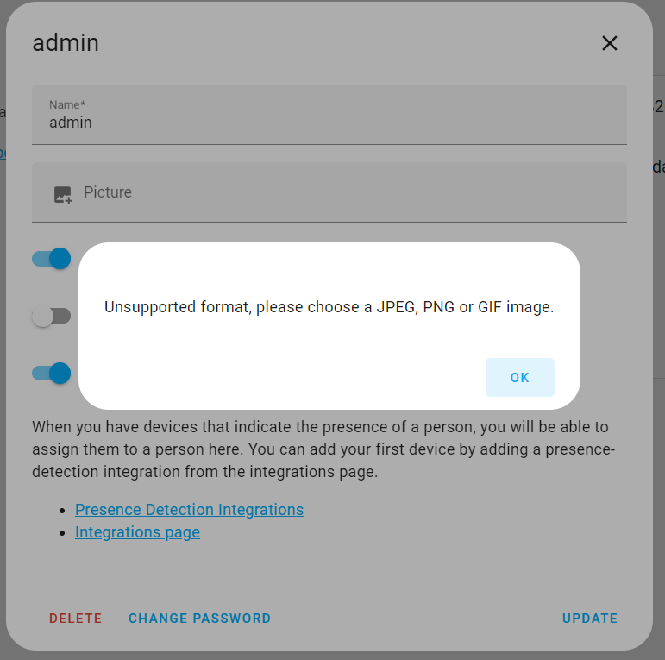Screen dimensions: 665x660
Task: Enable the grey switched-off middle toggle
Action: 51,316
